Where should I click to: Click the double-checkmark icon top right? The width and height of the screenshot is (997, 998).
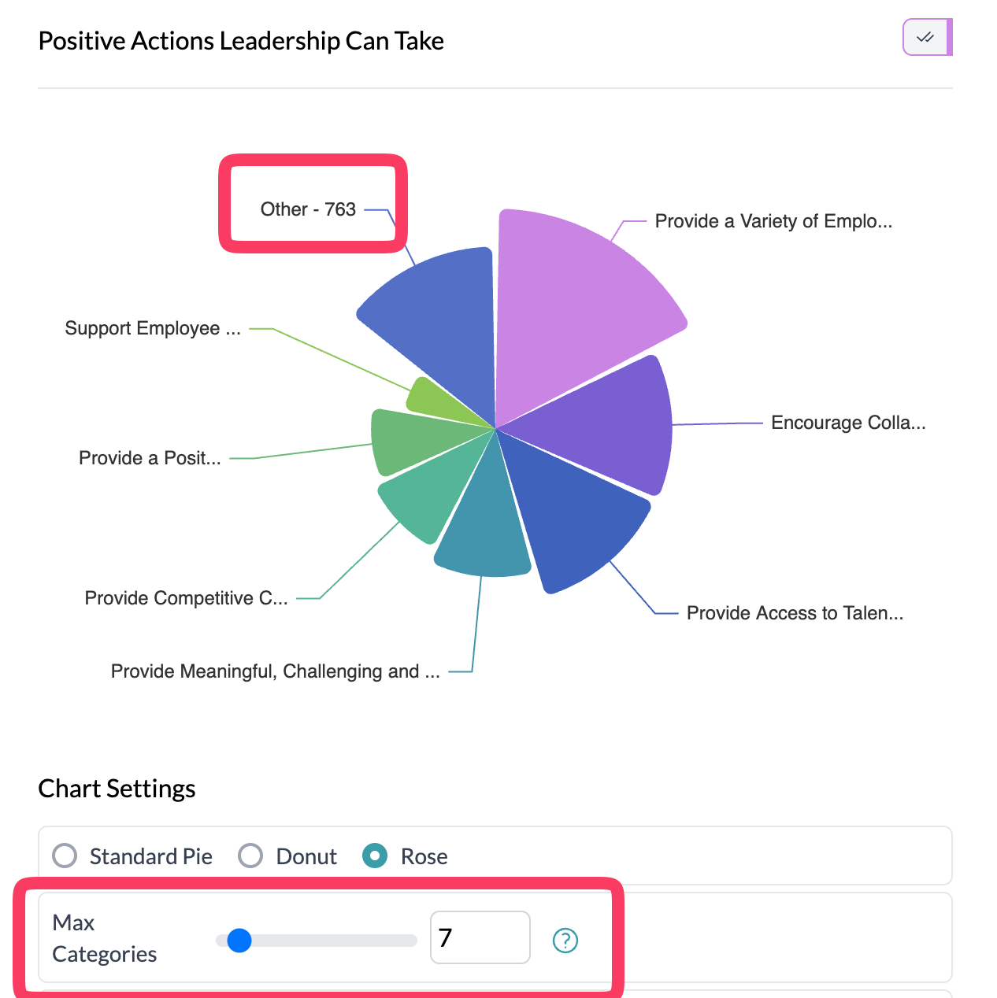pos(927,37)
